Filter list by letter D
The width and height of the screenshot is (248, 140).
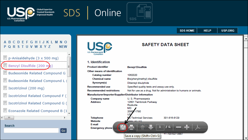19,42
